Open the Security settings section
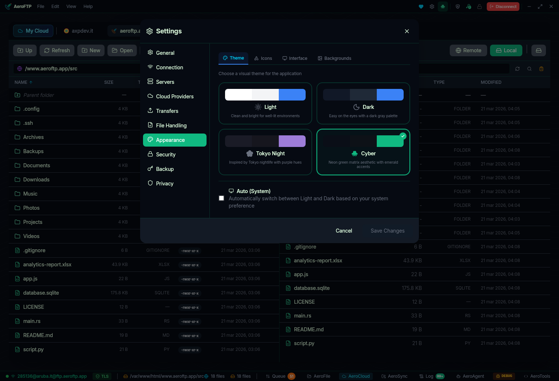The image size is (559, 381). [x=166, y=154]
